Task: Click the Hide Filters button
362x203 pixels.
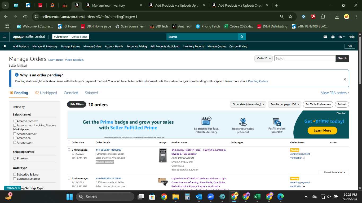Action: (x=77, y=104)
